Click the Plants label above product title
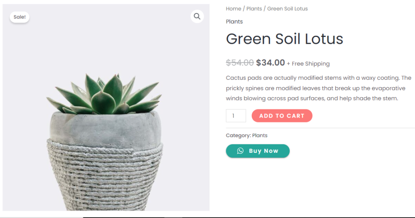415x218 pixels. 234,21
